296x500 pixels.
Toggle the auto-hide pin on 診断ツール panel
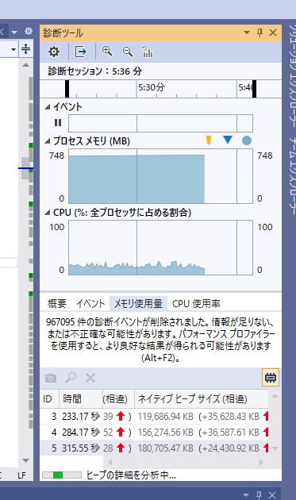[259, 33]
